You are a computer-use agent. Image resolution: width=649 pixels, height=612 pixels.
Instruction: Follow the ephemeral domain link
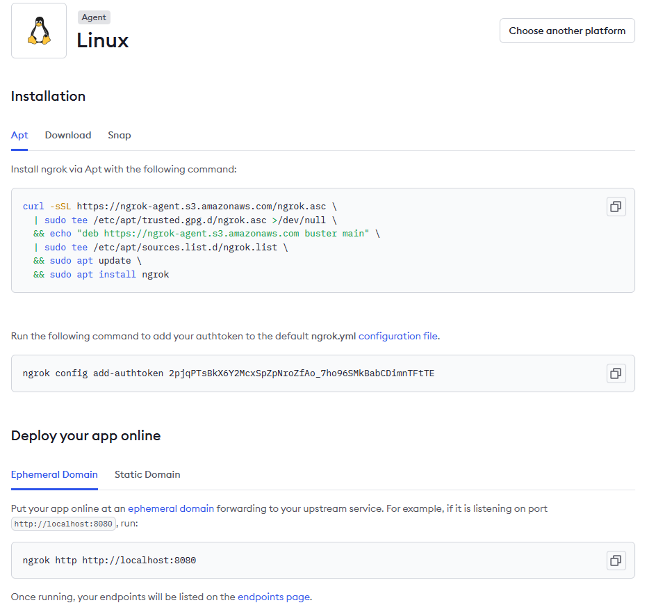pos(171,508)
